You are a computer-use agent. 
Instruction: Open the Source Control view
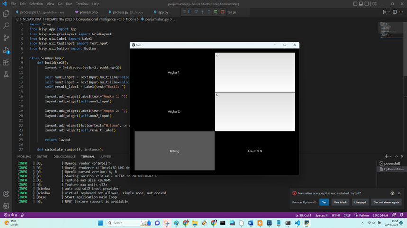[x=6, y=38]
